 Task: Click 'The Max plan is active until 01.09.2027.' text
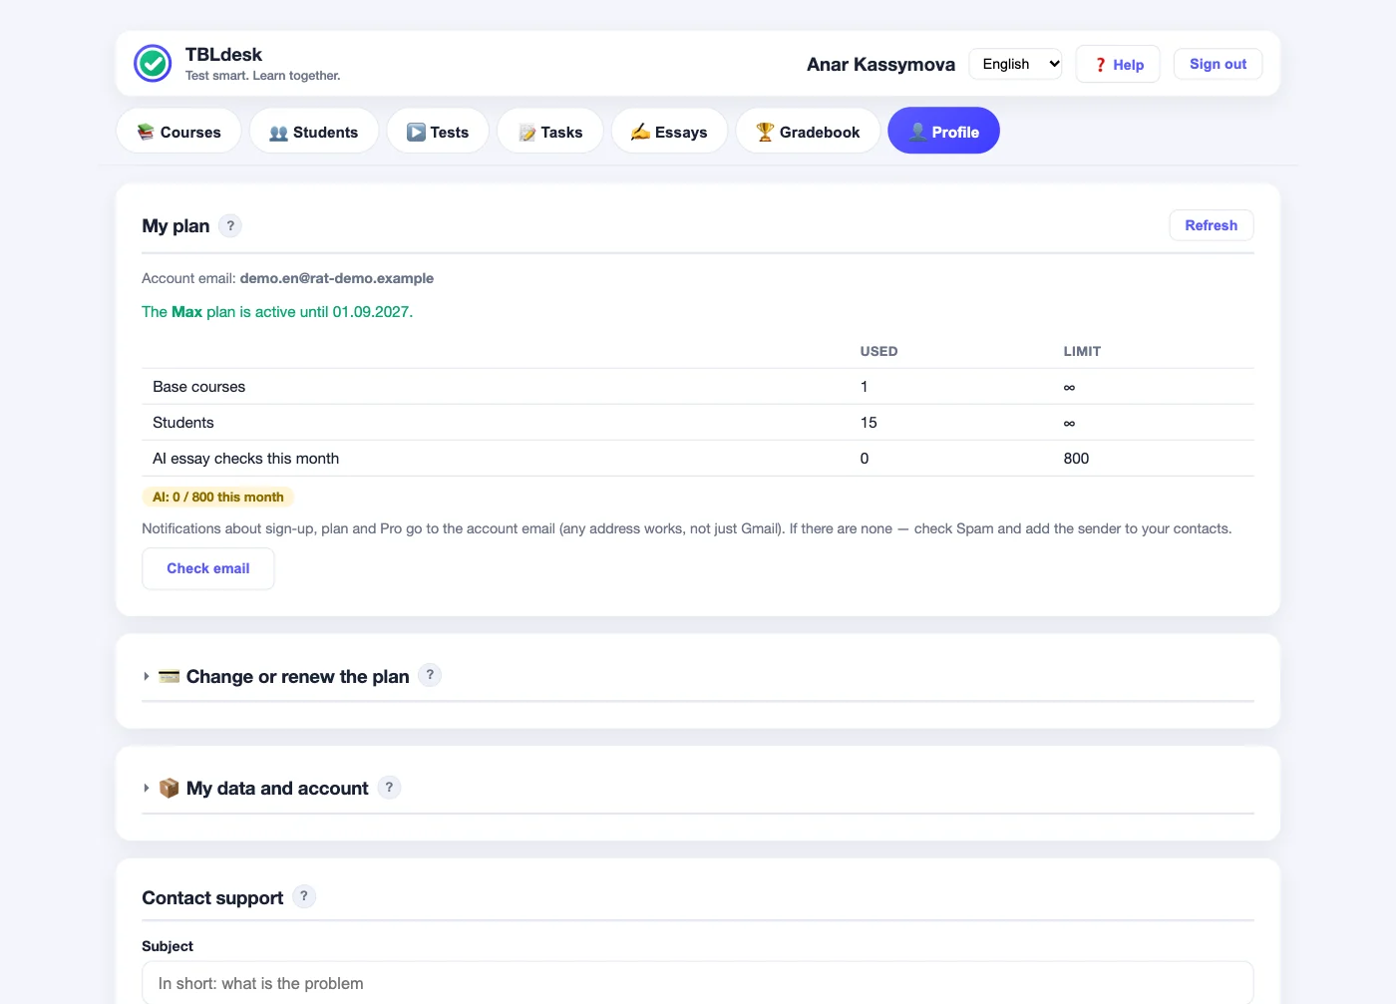coord(277,312)
